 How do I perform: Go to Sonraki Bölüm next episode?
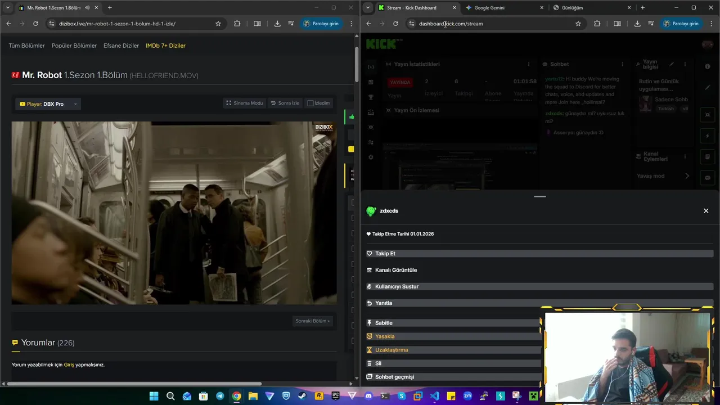point(312,321)
